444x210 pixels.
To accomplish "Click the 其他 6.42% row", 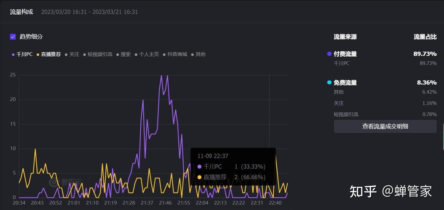I will coord(385,92).
